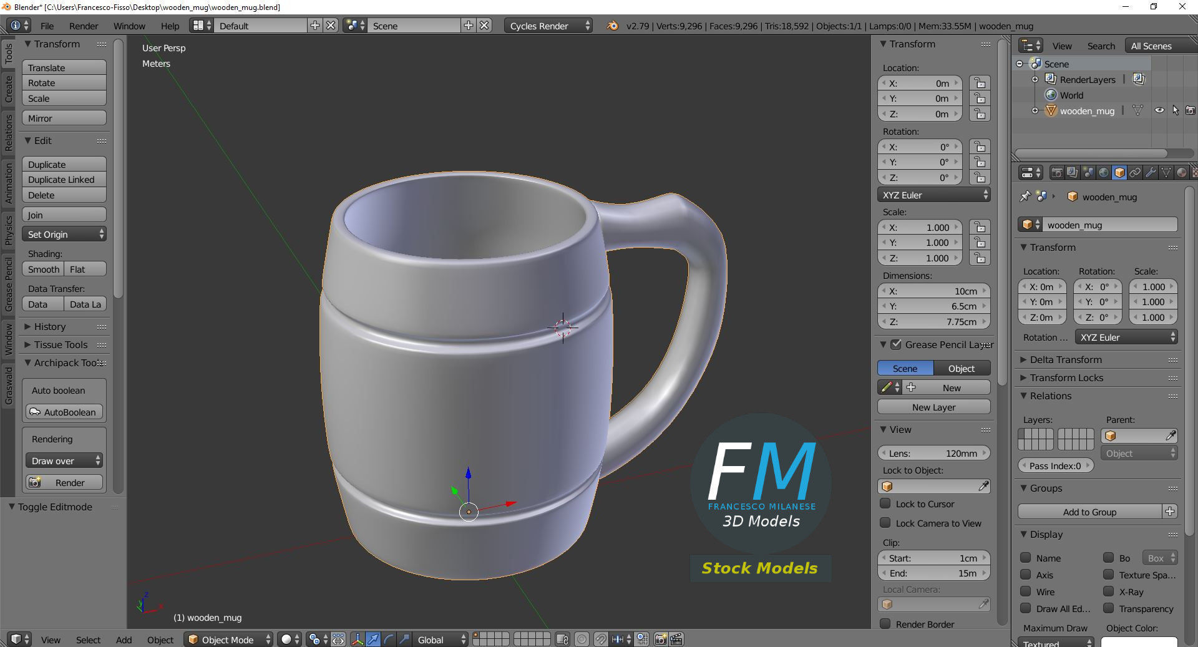The height and width of the screenshot is (647, 1198).
Task: Open the Window menu
Action: [x=129, y=26]
